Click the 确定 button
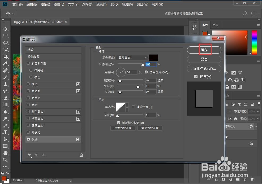 click(204, 50)
